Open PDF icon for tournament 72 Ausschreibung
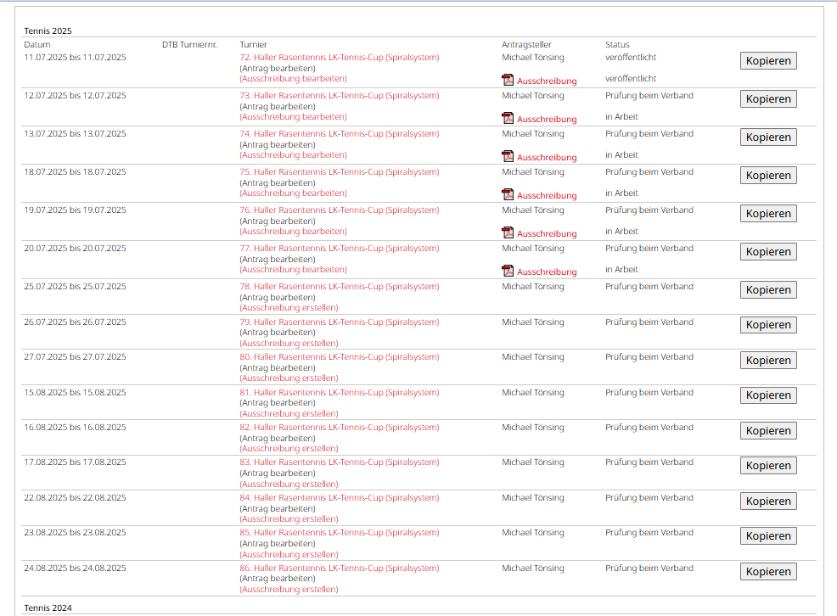The image size is (837, 616). (x=508, y=80)
